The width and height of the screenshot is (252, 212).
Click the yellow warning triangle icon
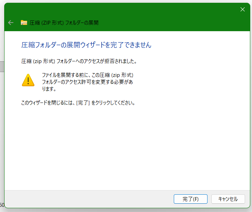click(28, 80)
